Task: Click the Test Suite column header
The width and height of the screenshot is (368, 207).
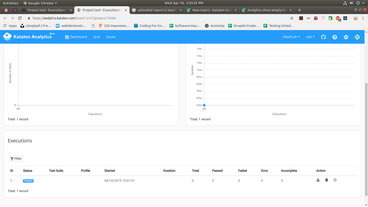Action: coord(56,171)
